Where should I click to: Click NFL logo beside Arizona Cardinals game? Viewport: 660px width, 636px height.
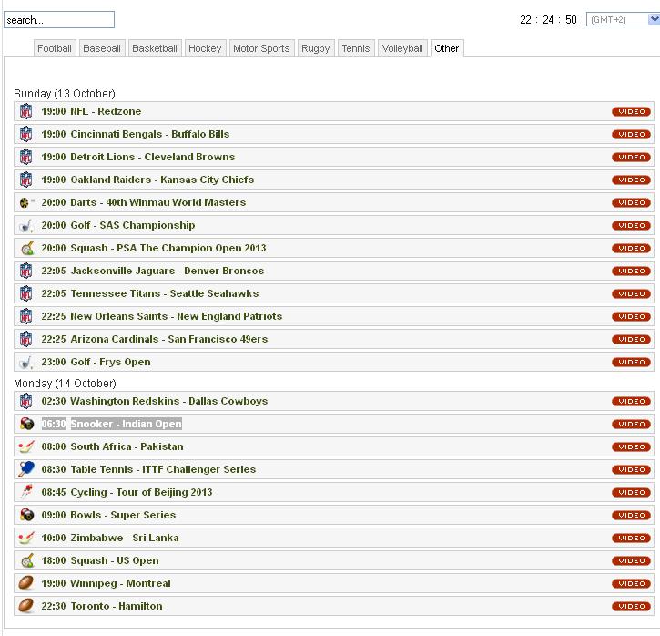pos(26,339)
